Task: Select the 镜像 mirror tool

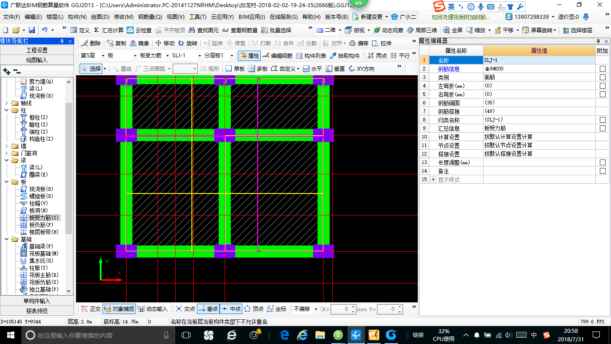Action: 139,43
